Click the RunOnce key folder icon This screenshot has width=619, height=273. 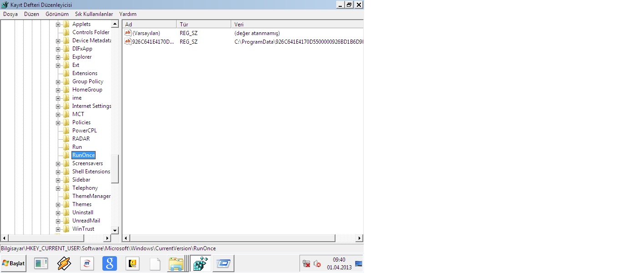point(66,155)
